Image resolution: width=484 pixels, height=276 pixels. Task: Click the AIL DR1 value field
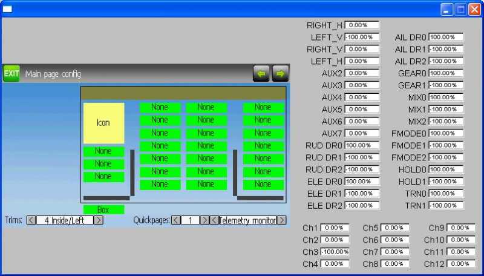click(446, 49)
